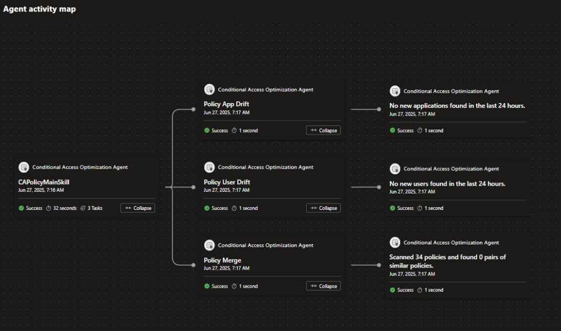Click 'No new applications found in the last 24 hours.'
Screen dimensions: 561x331
click(457, 106)
